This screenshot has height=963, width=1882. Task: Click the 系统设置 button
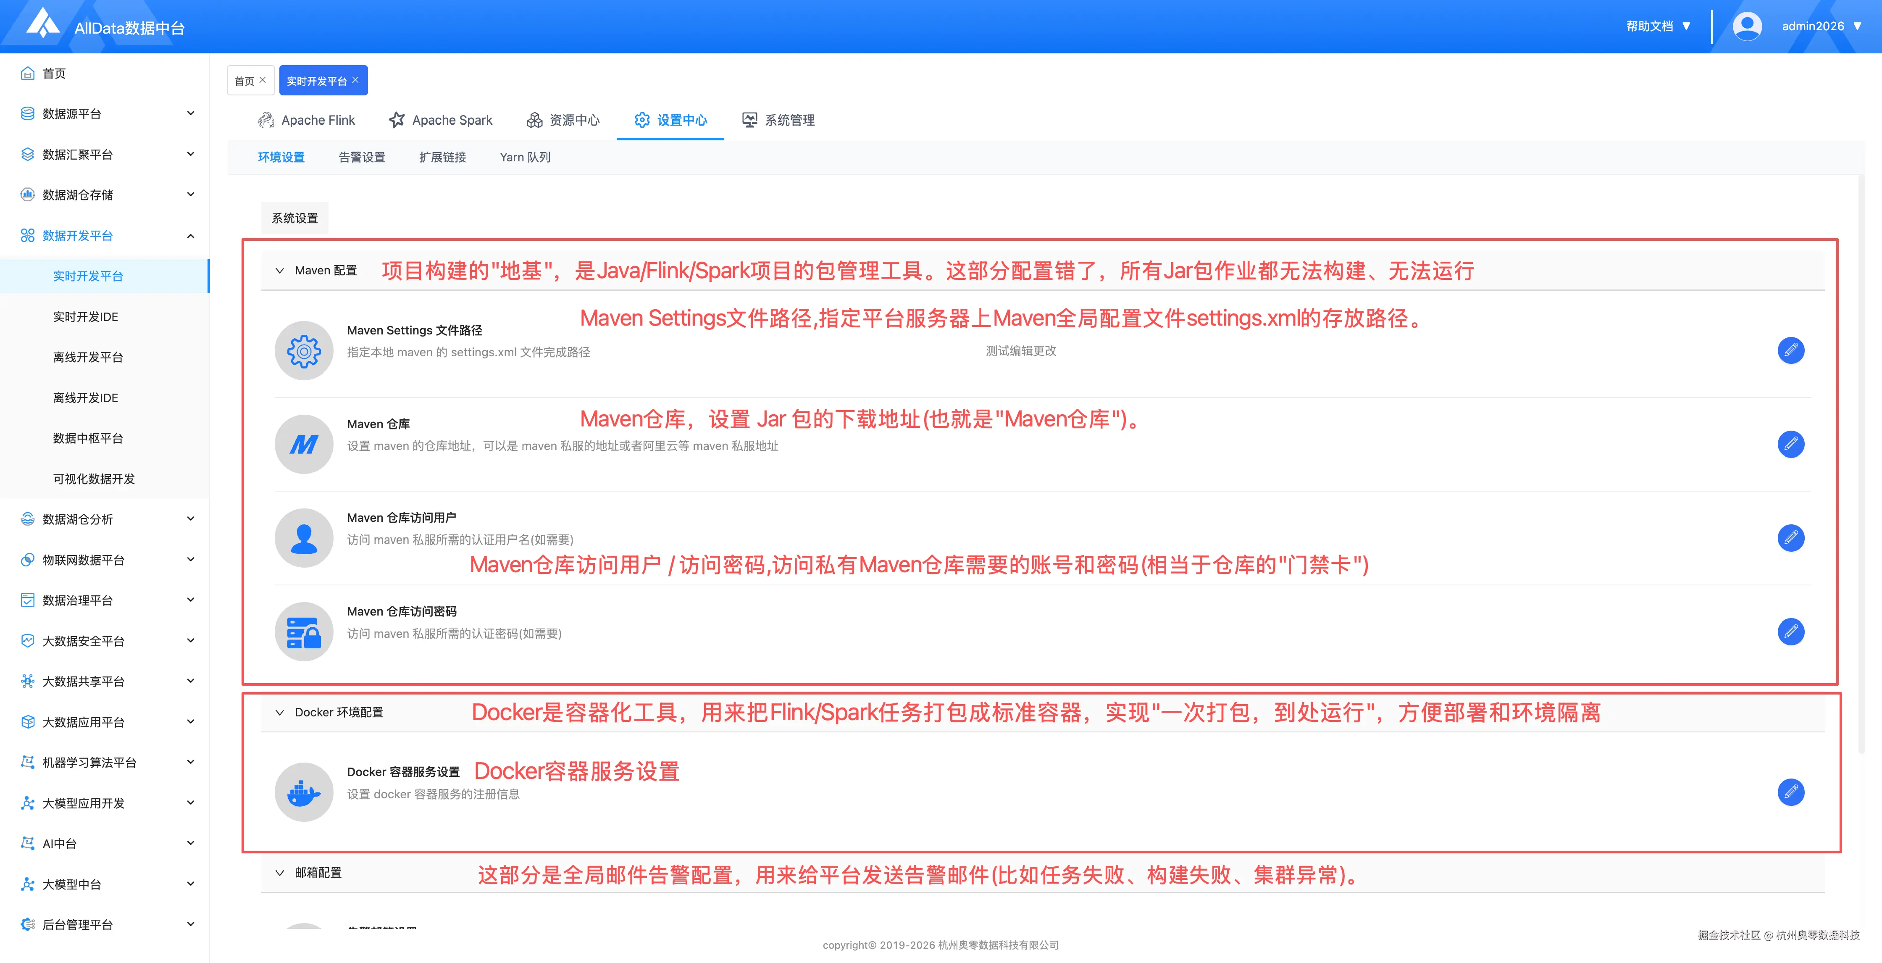(295, 218)
